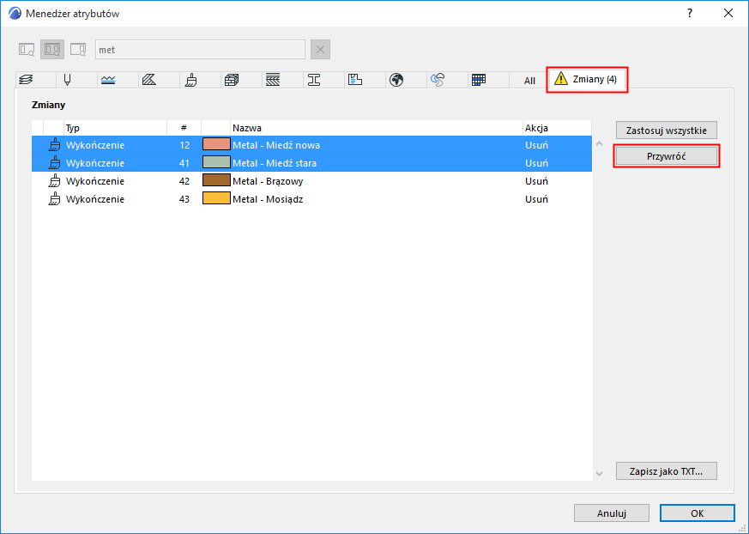
Task: Toggle the left single-pane search view
Action: 27,50
